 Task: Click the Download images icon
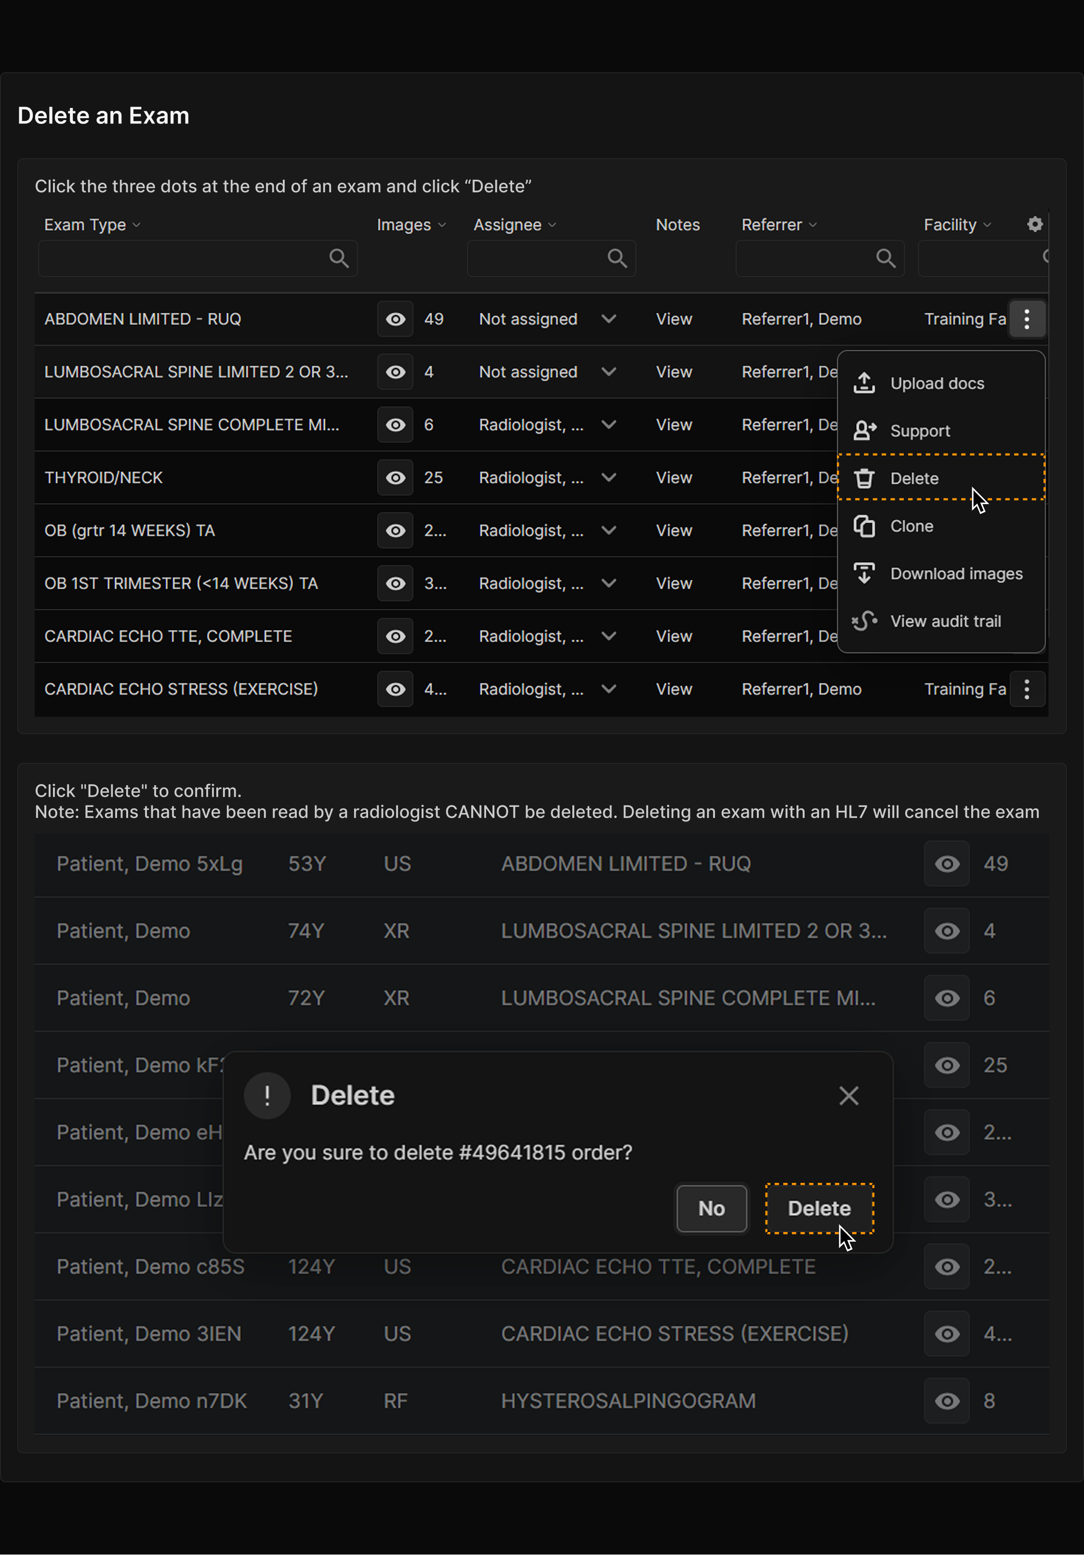point(864,574)
